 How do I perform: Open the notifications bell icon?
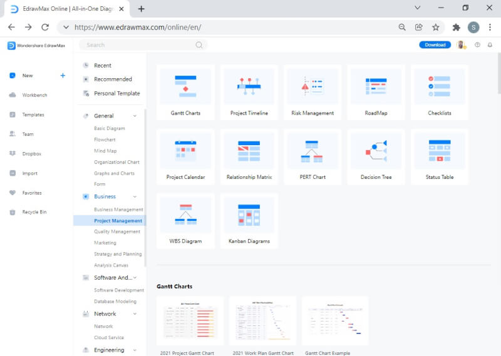point(490,45)
